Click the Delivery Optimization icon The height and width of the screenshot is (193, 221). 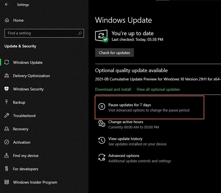pyautogui.click(x=7, y=76)
